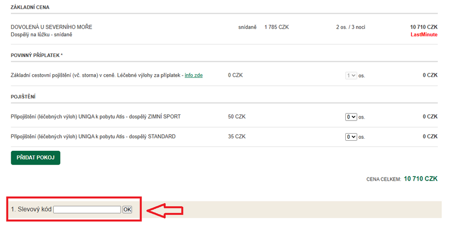The height and width of the screenshot is (225, 455).
Task: Open the mandatory travel insurance persons dropdown
Action: click(x=351, y=76)
